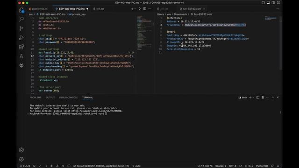Open the Manage gear icon
The width and height of the screenshot is (299, 168).
[21, 159]
